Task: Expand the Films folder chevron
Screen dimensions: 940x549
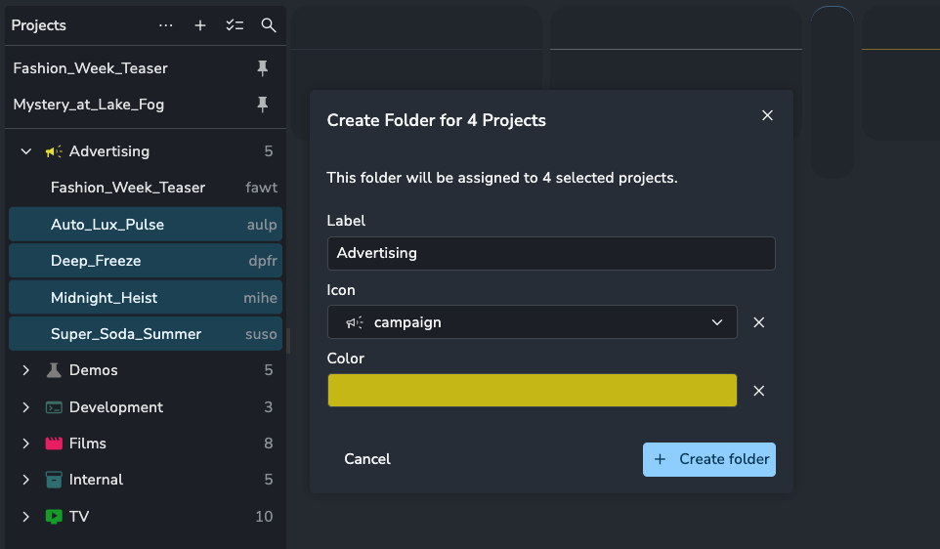Action: point(26,443)
